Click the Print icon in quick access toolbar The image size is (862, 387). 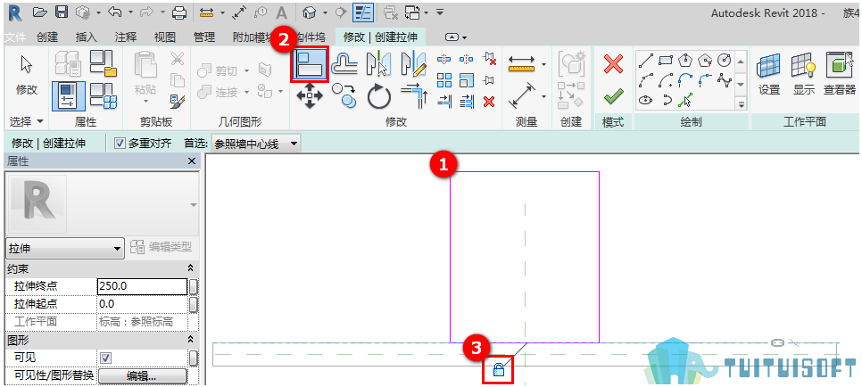(179, 12)
